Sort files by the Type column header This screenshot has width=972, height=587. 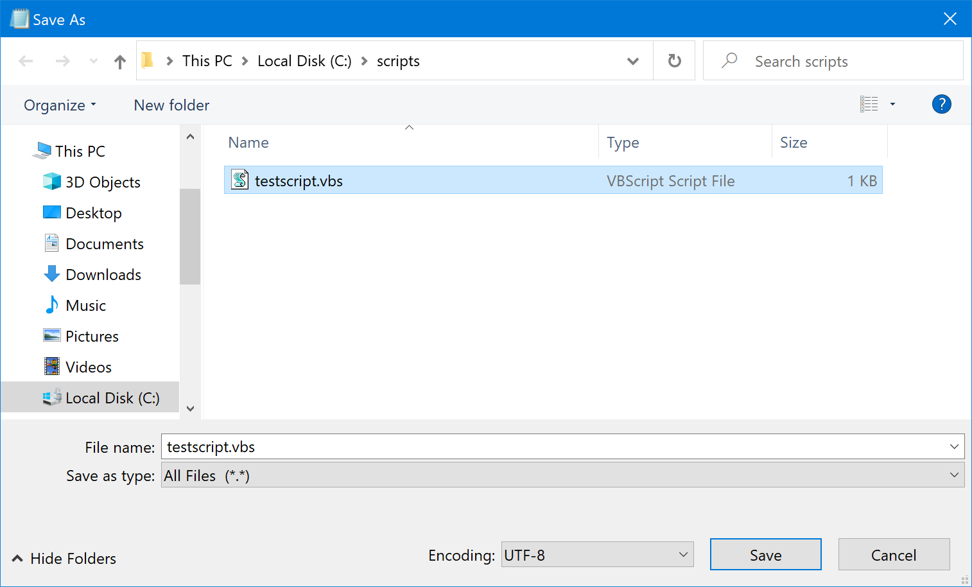[623, 143]
